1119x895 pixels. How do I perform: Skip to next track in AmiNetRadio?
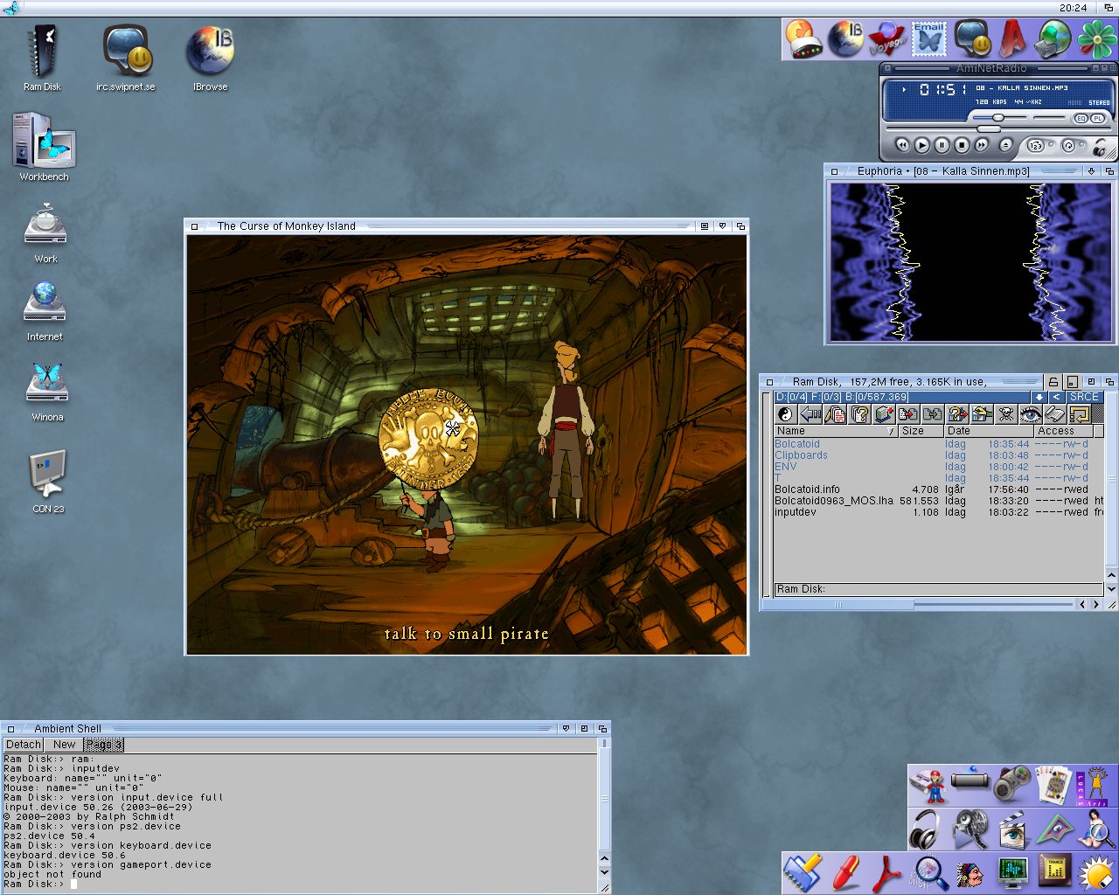coord(982,145)
